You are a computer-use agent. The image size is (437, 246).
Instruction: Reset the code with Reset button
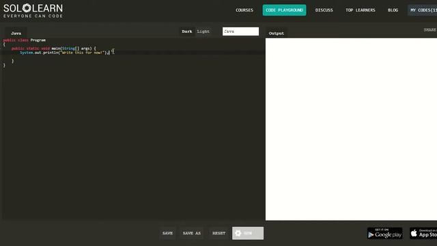click(x=218, y=233)
